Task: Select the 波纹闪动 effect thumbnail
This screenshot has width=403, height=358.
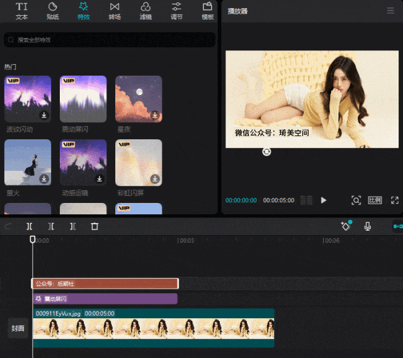Action: pyautogui.click(x=28, y=99)
